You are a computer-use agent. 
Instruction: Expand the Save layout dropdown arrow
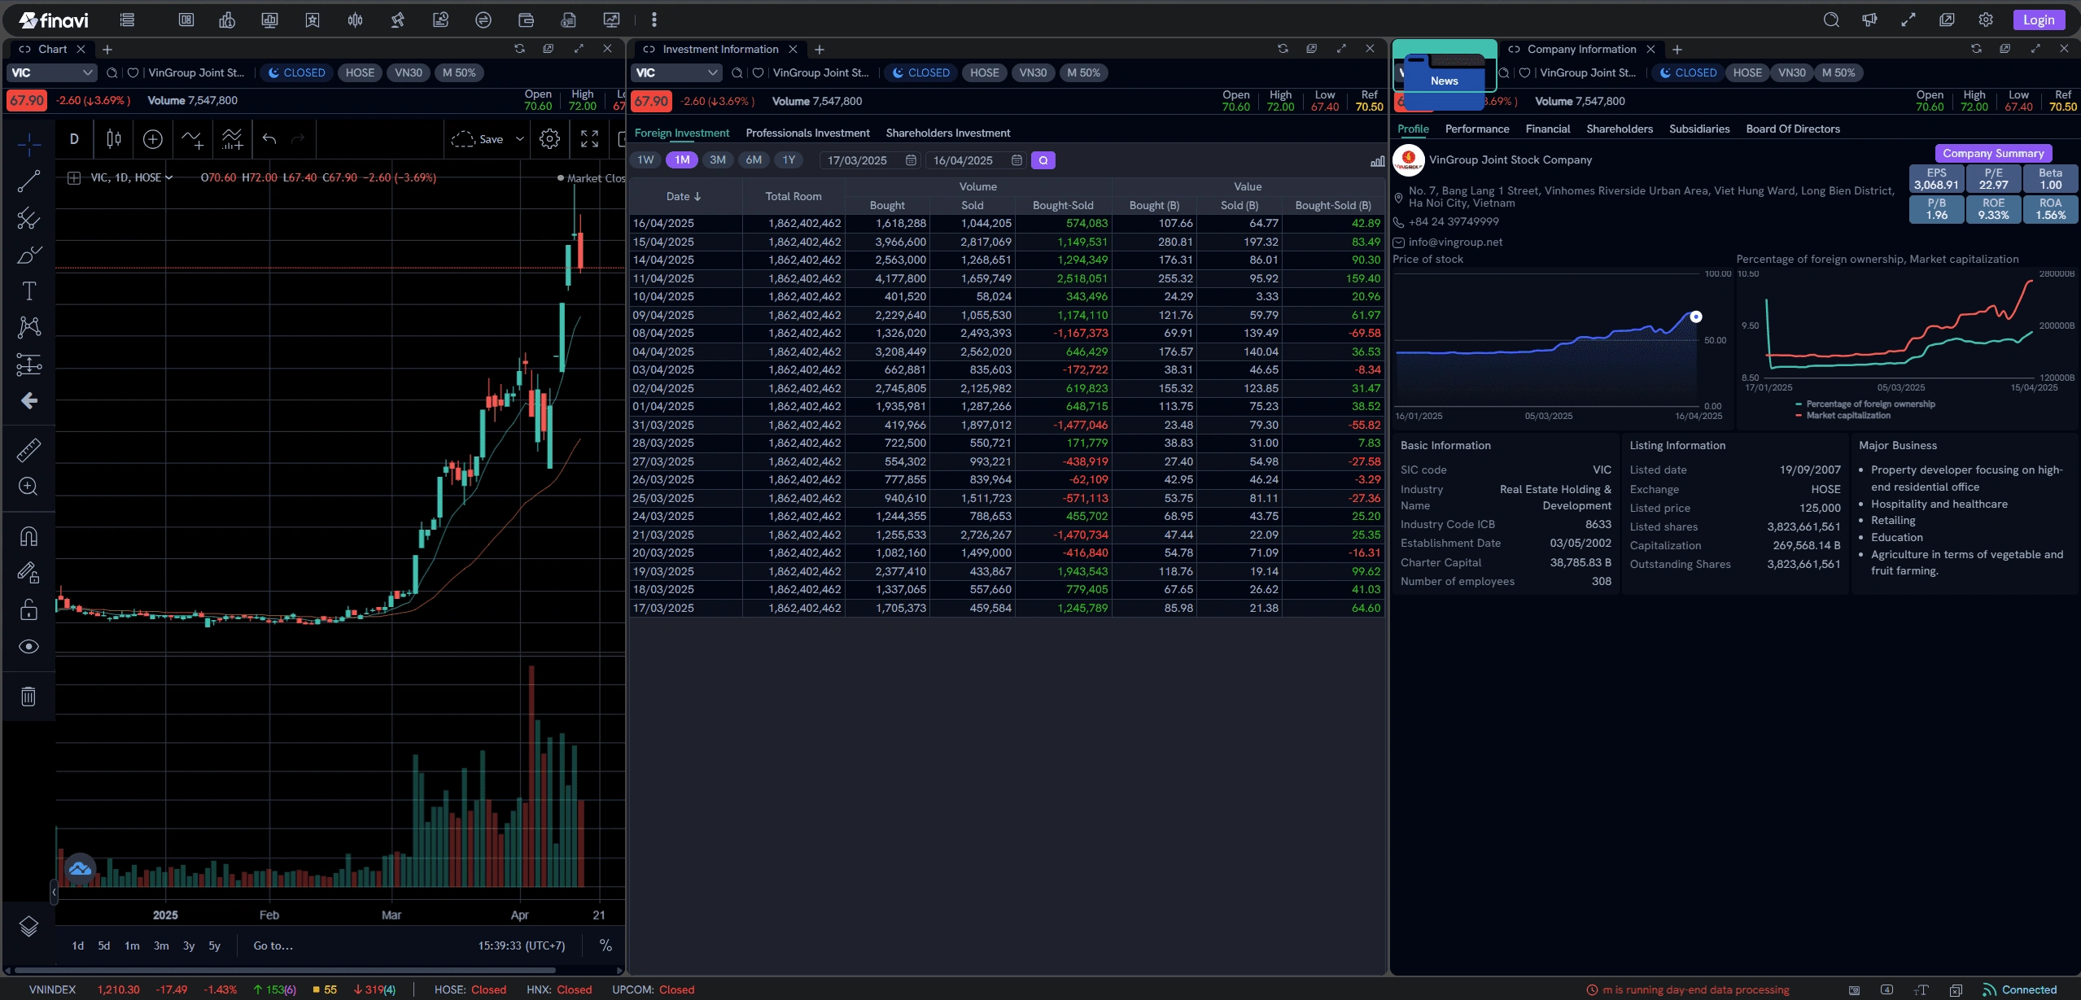(x=519, y=139)
